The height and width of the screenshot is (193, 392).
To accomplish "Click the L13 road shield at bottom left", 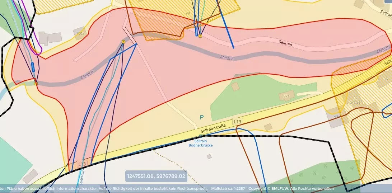I will click(82, 164).
